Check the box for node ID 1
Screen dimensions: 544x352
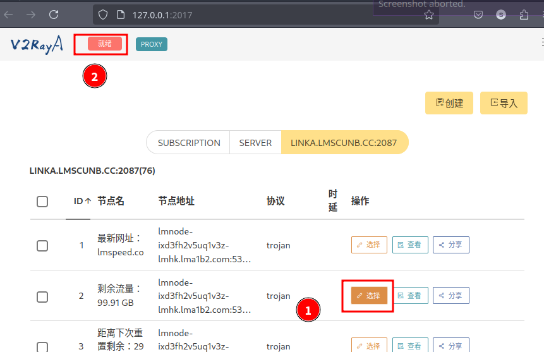pyautogui.click(x=42, y=245)
